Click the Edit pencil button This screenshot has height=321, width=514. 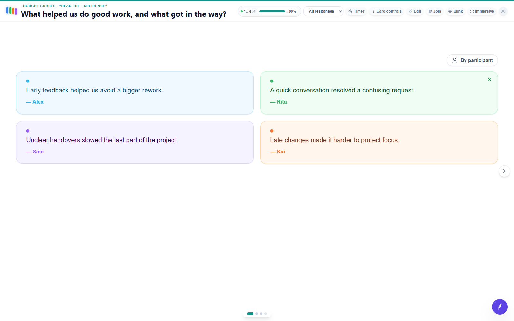415,11
